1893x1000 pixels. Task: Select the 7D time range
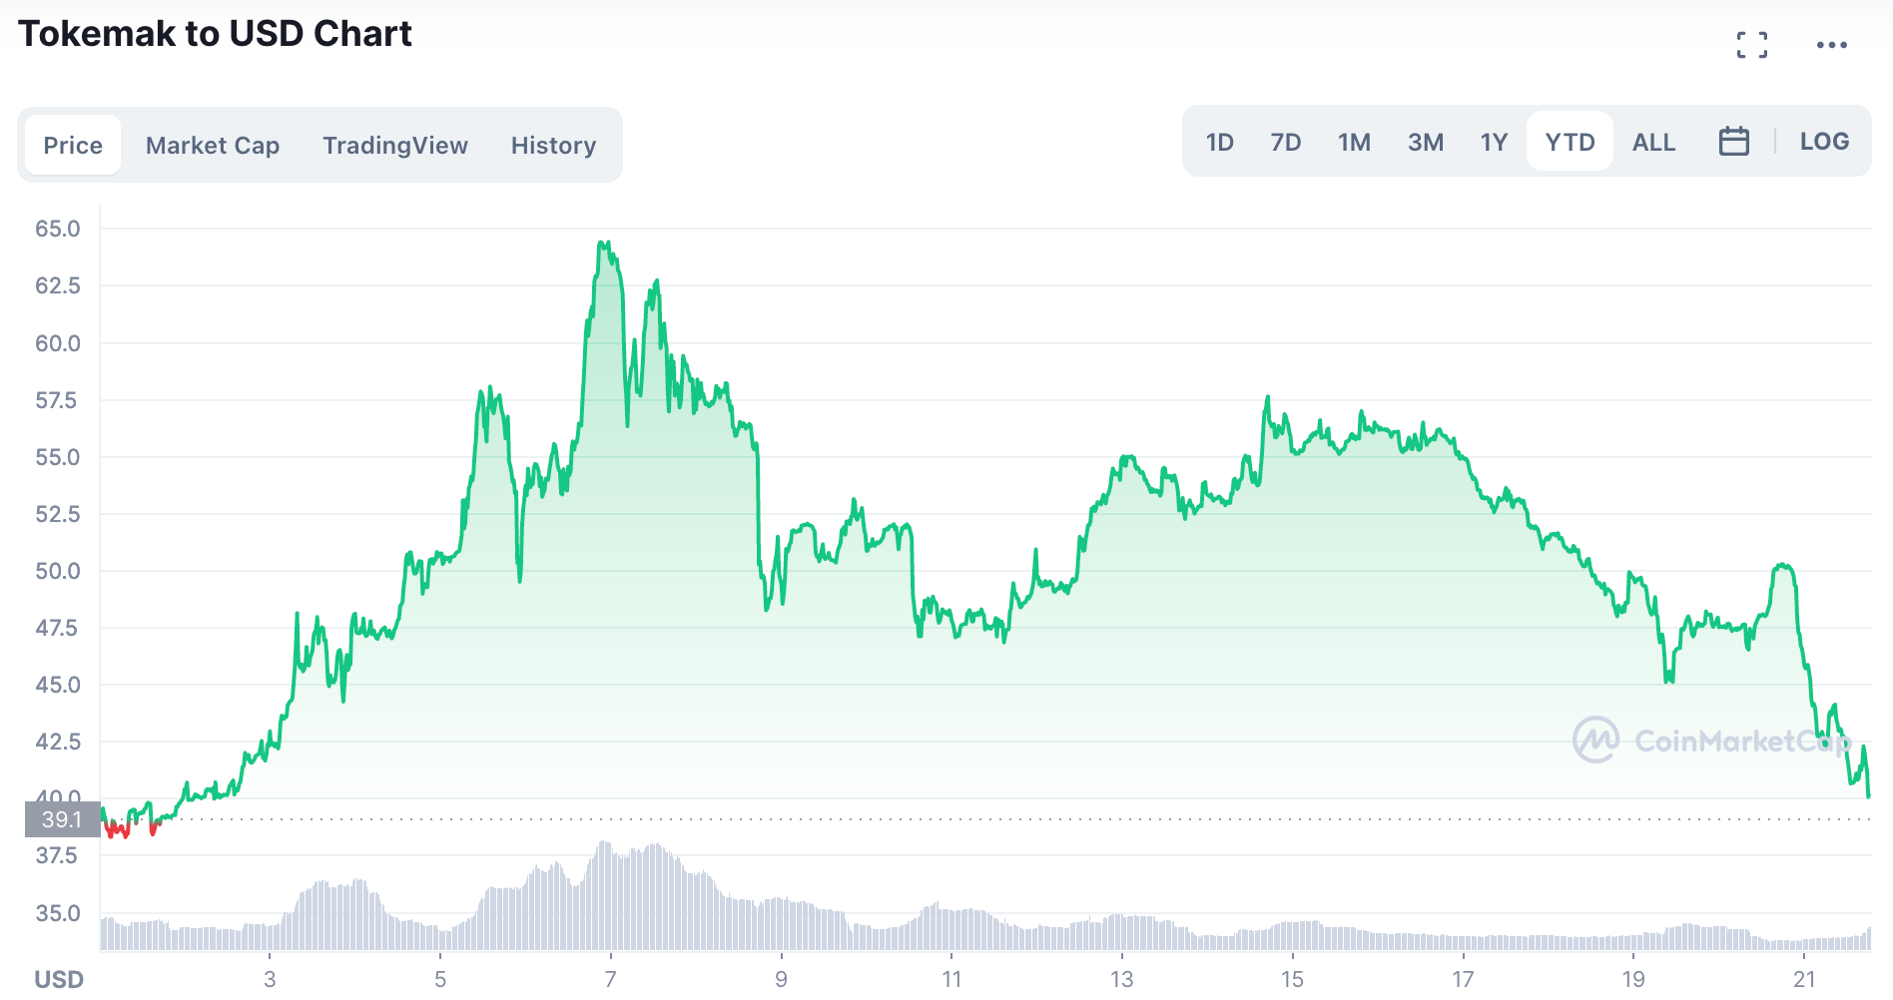coord(1286,141)
